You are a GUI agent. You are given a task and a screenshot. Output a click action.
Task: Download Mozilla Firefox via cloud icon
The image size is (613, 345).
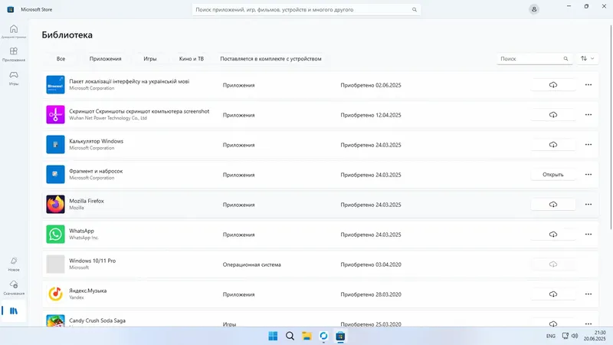pos(552,205)
